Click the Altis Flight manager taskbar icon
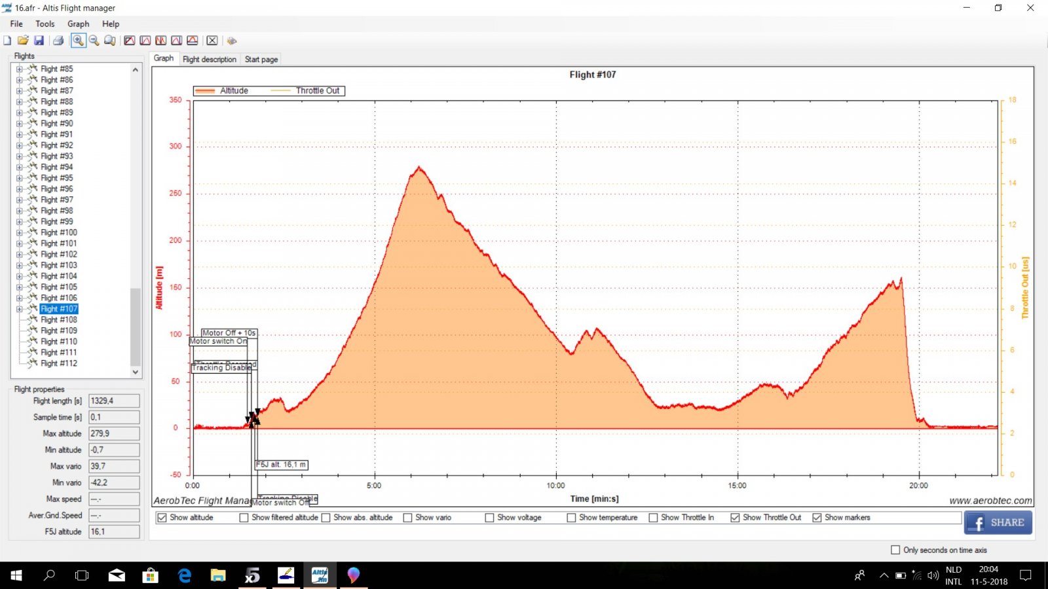Image resolution: width=1048 pixels, height=589 pixels. pos(320,575)
